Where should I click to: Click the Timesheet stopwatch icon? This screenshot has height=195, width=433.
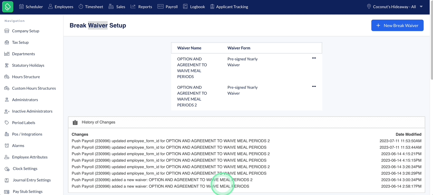coord(81,6)
